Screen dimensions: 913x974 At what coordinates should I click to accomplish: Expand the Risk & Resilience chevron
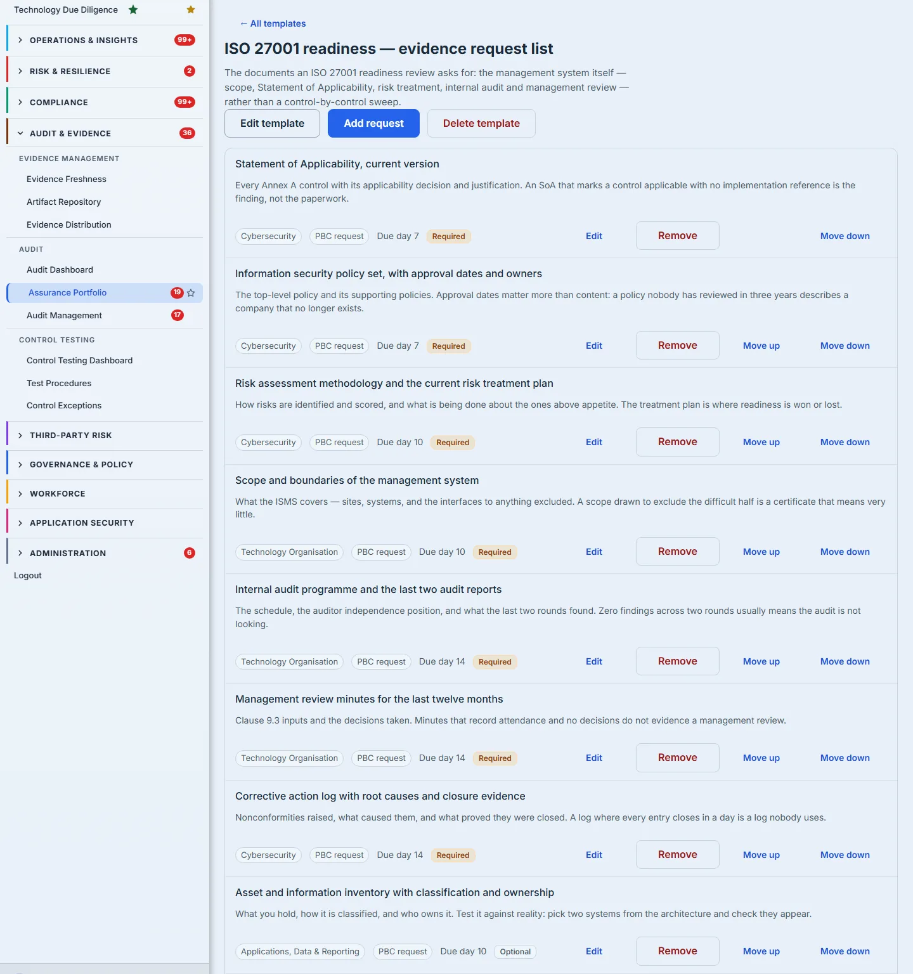[x=20, y=71]
